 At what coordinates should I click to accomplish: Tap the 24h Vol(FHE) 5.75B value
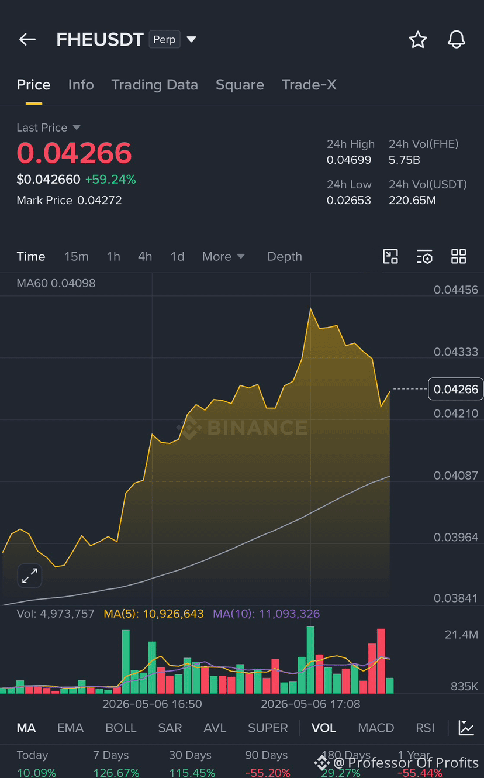click(x=405, y=160)
